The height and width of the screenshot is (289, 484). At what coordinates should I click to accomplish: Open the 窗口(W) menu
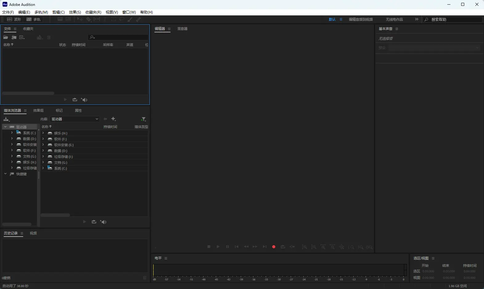129,12
